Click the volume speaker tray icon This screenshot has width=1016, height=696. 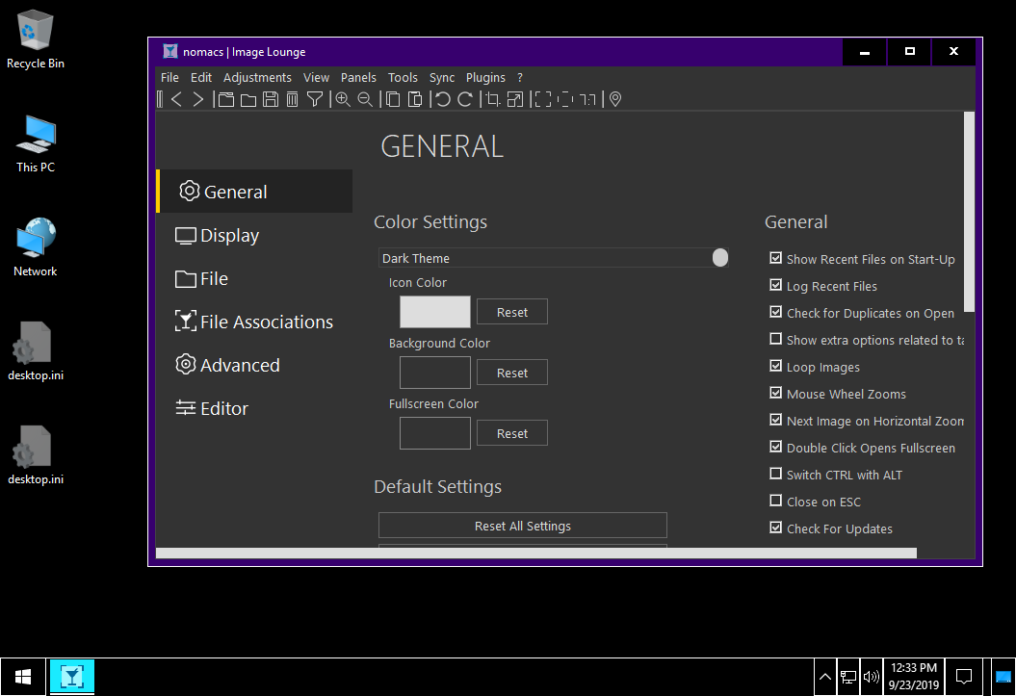[x=871, y=677]
